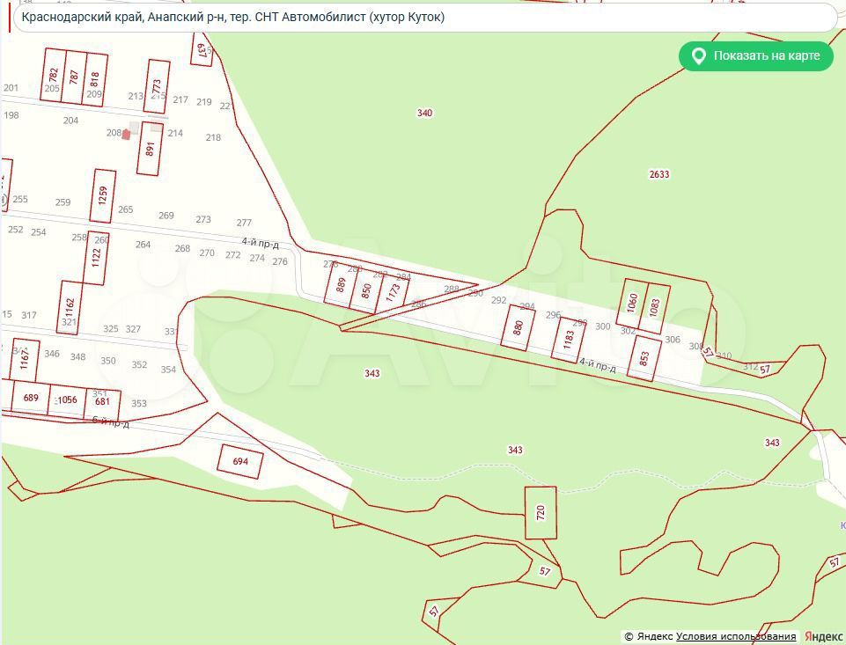Click parcel numbered 1183
This screenshot has width=846, height=645.
click(568, 339)
